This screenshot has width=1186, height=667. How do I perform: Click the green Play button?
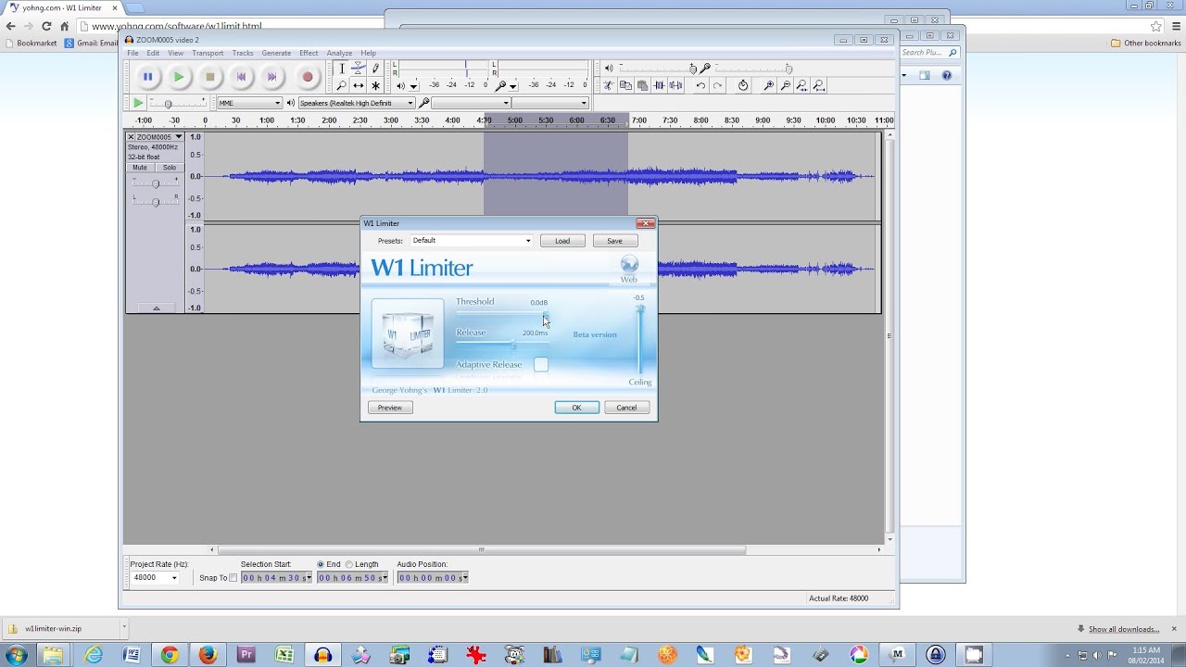(x=179, y=77)
